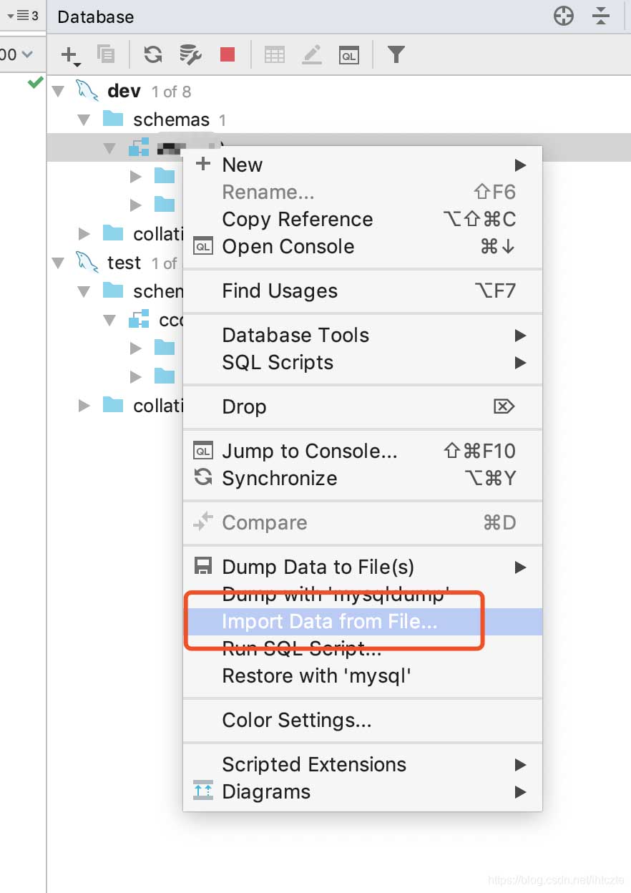Click the scroll from editor target icon
Screen dimensions: 631x893
564,16
